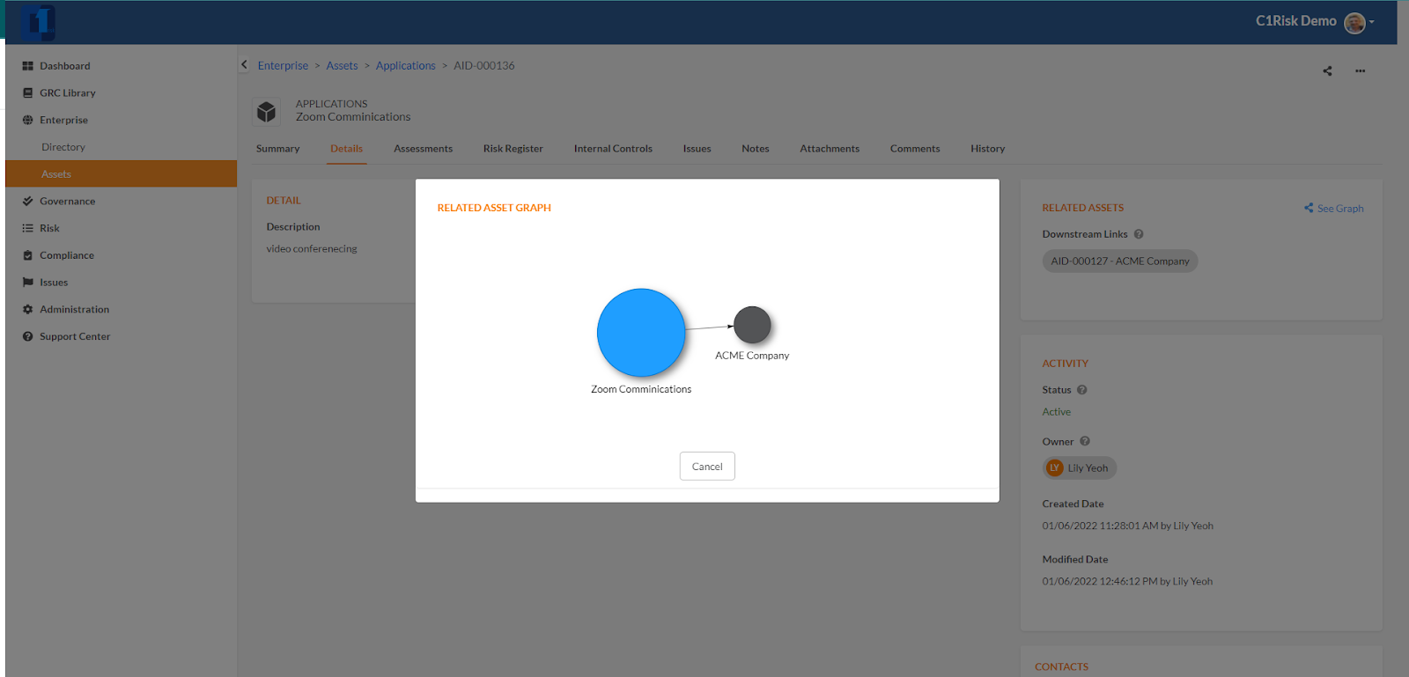The image size is (1409, 677).
Task: Open the Risk list icon
Action: [x=28, y=229]
